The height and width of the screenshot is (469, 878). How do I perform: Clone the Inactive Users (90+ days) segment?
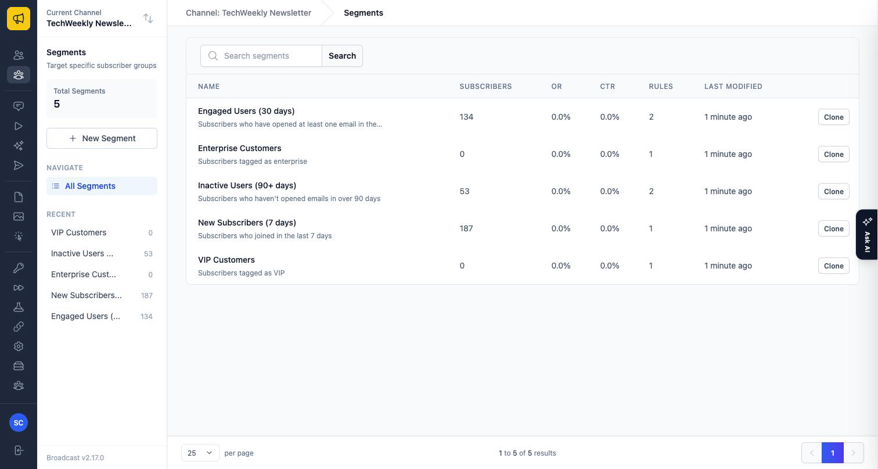click(x=833, y=191)
